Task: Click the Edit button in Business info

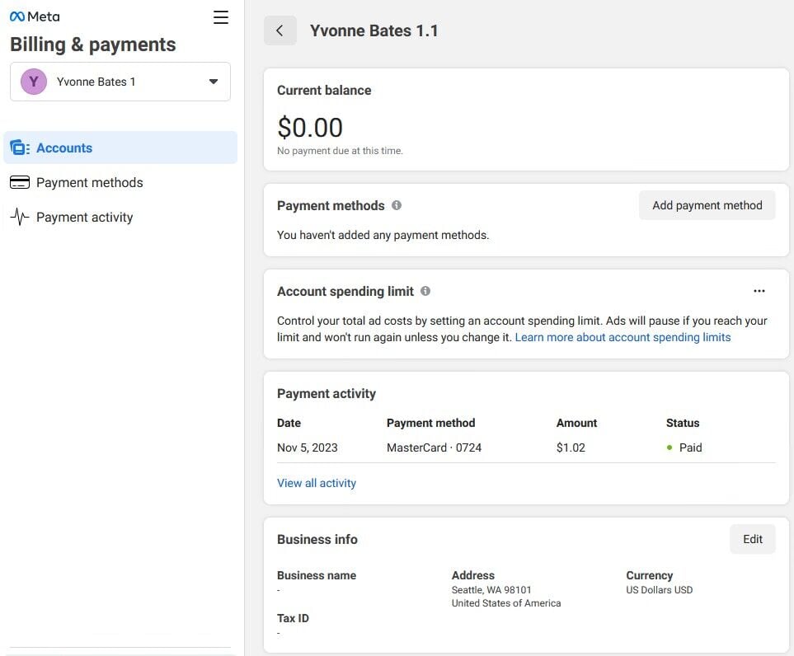Action: point(753,539)
